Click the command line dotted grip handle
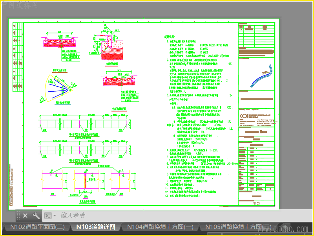The image size is (314, 236). 18,216
